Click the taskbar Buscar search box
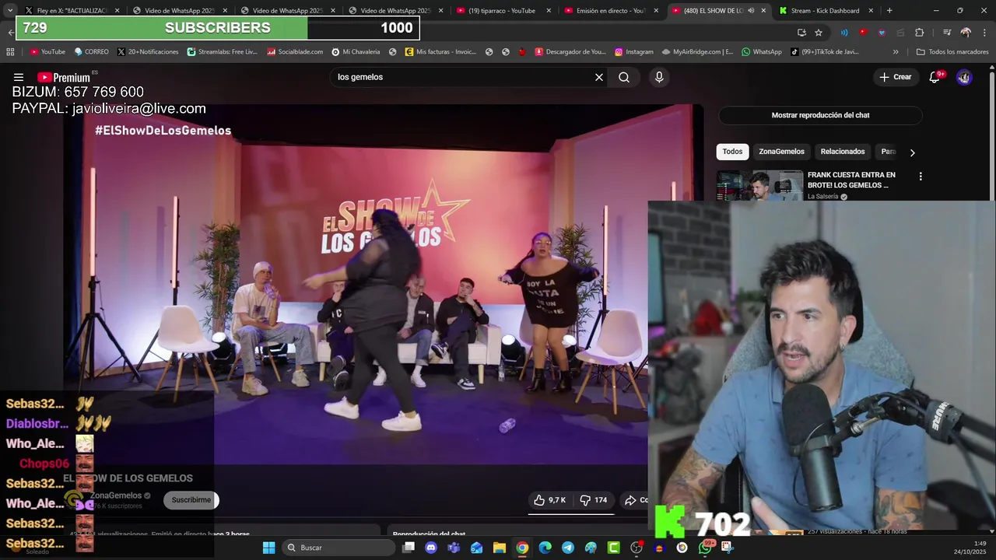996x560 pixels. pyautogui.click(x=338, y=548)
